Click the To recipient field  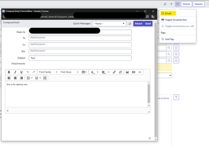click(x=80, y=38)
